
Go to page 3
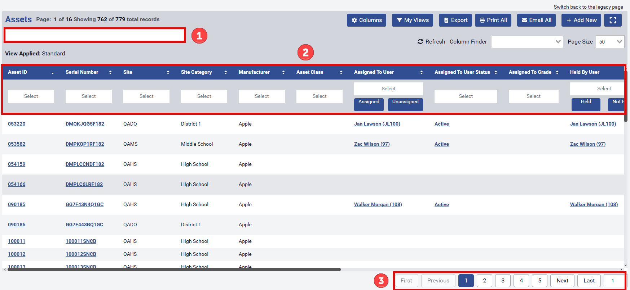pos(503,281)
